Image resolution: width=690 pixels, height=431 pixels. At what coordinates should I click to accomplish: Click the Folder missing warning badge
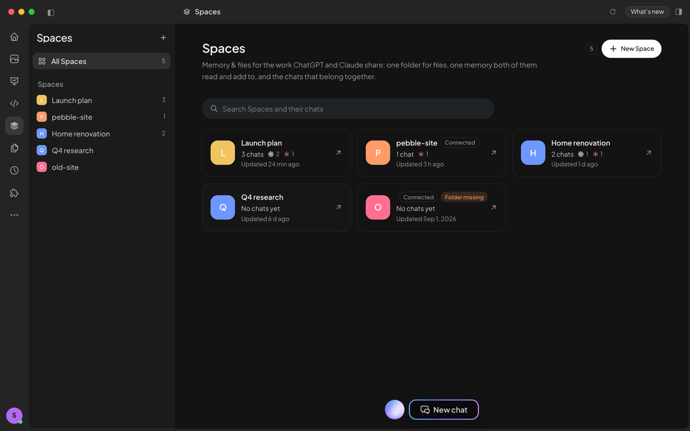[464, 197]
